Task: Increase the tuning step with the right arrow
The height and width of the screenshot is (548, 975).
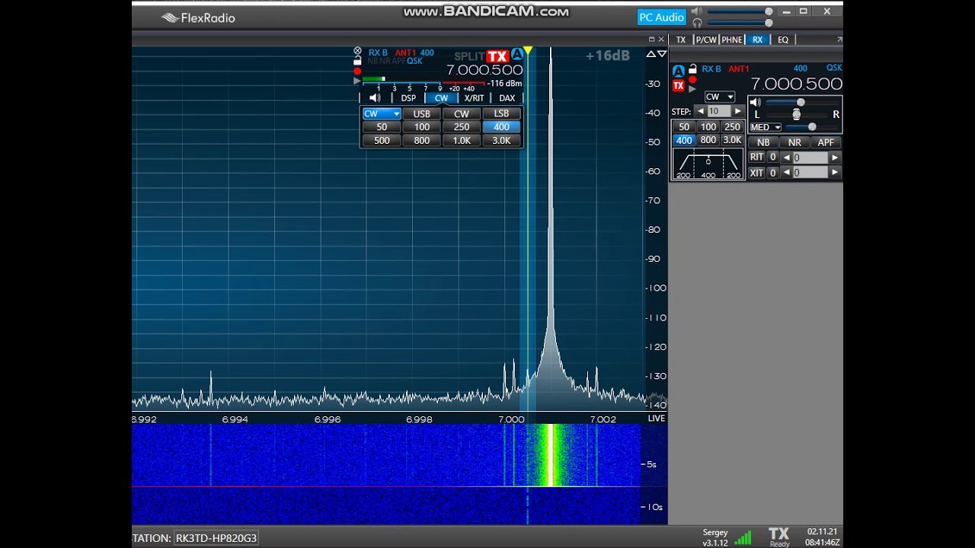Action: [737, 112]
